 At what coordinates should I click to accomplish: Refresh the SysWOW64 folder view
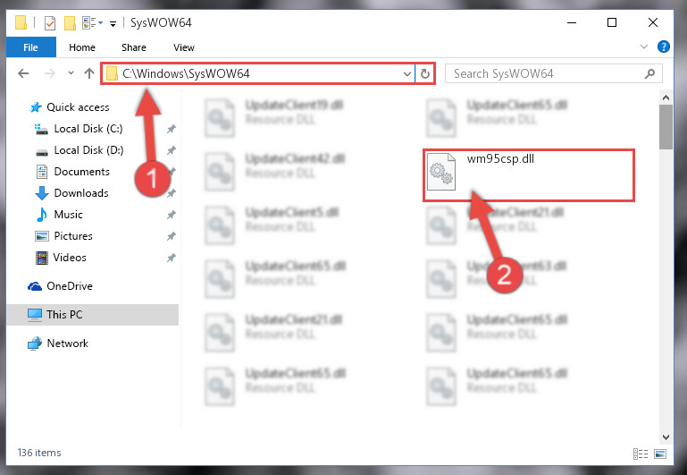[x=425, y=73]
